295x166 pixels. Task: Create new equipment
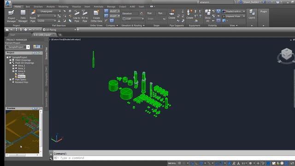coord(189,14)
